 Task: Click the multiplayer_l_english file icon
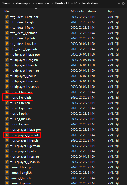click(x=7, y=60)
